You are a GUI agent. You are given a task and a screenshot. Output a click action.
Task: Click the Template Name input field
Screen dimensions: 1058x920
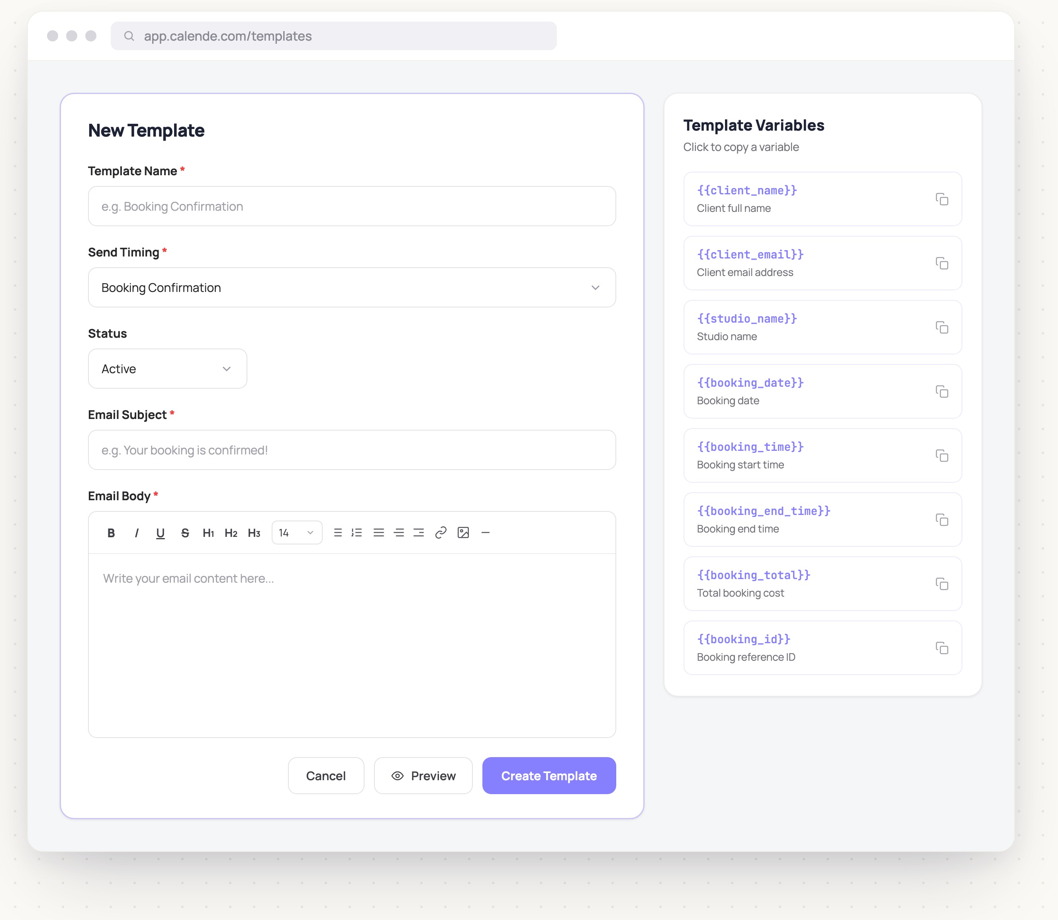[x=352, y=206]
